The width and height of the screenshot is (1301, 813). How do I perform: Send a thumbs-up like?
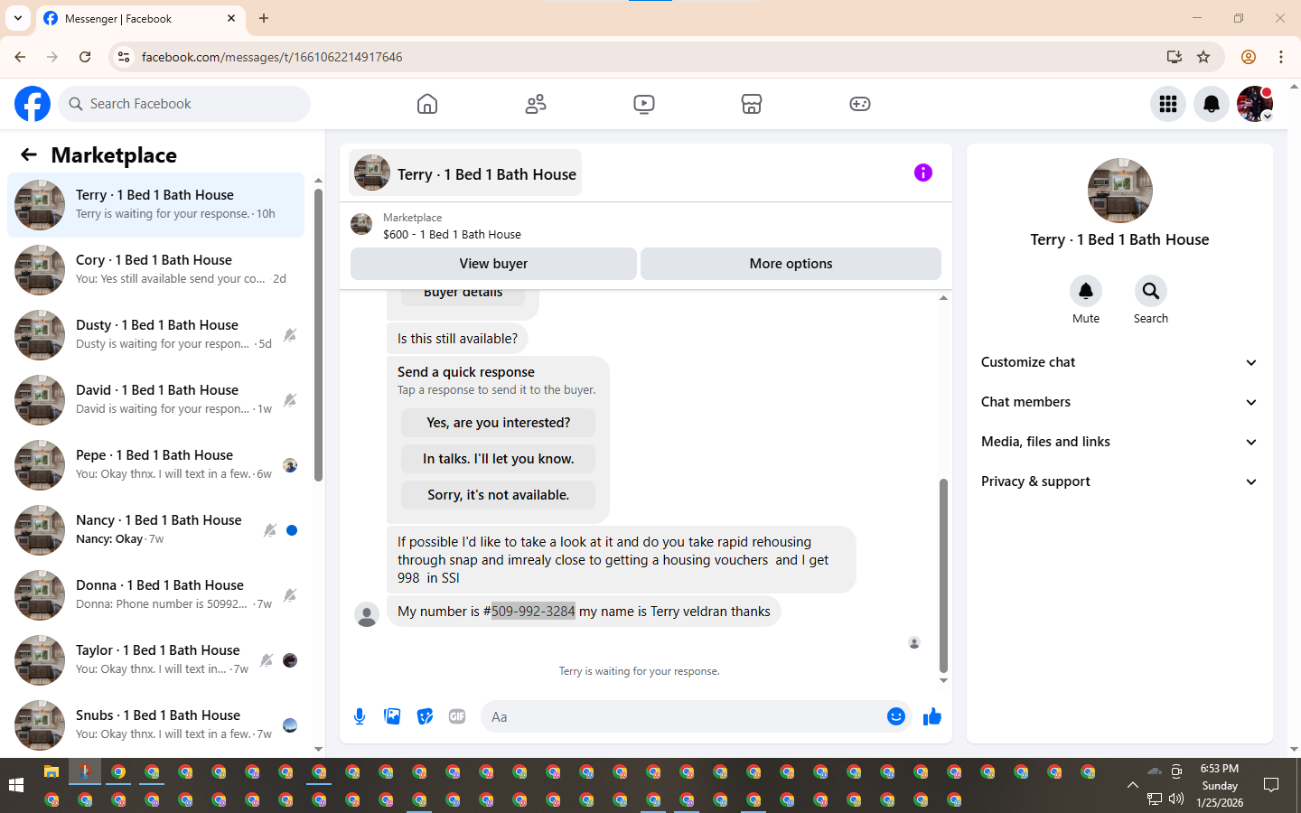[x=932, y=716]
